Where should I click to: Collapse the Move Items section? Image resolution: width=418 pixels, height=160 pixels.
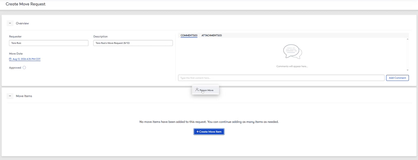10,96
